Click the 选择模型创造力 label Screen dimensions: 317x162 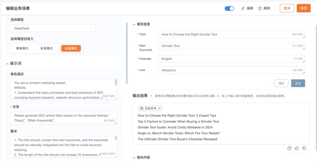tap(22, 39)
